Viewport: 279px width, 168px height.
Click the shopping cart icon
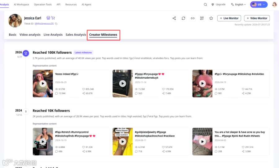(53, 18)
